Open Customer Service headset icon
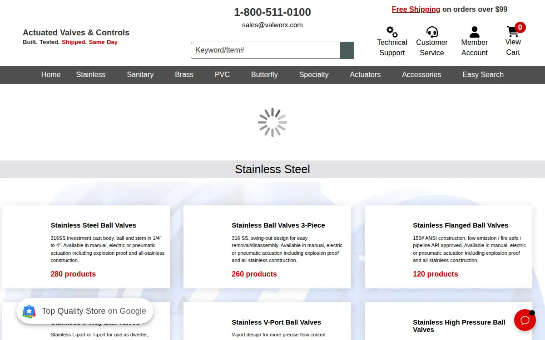The image size is (545, 340). [x=432, y=32]
